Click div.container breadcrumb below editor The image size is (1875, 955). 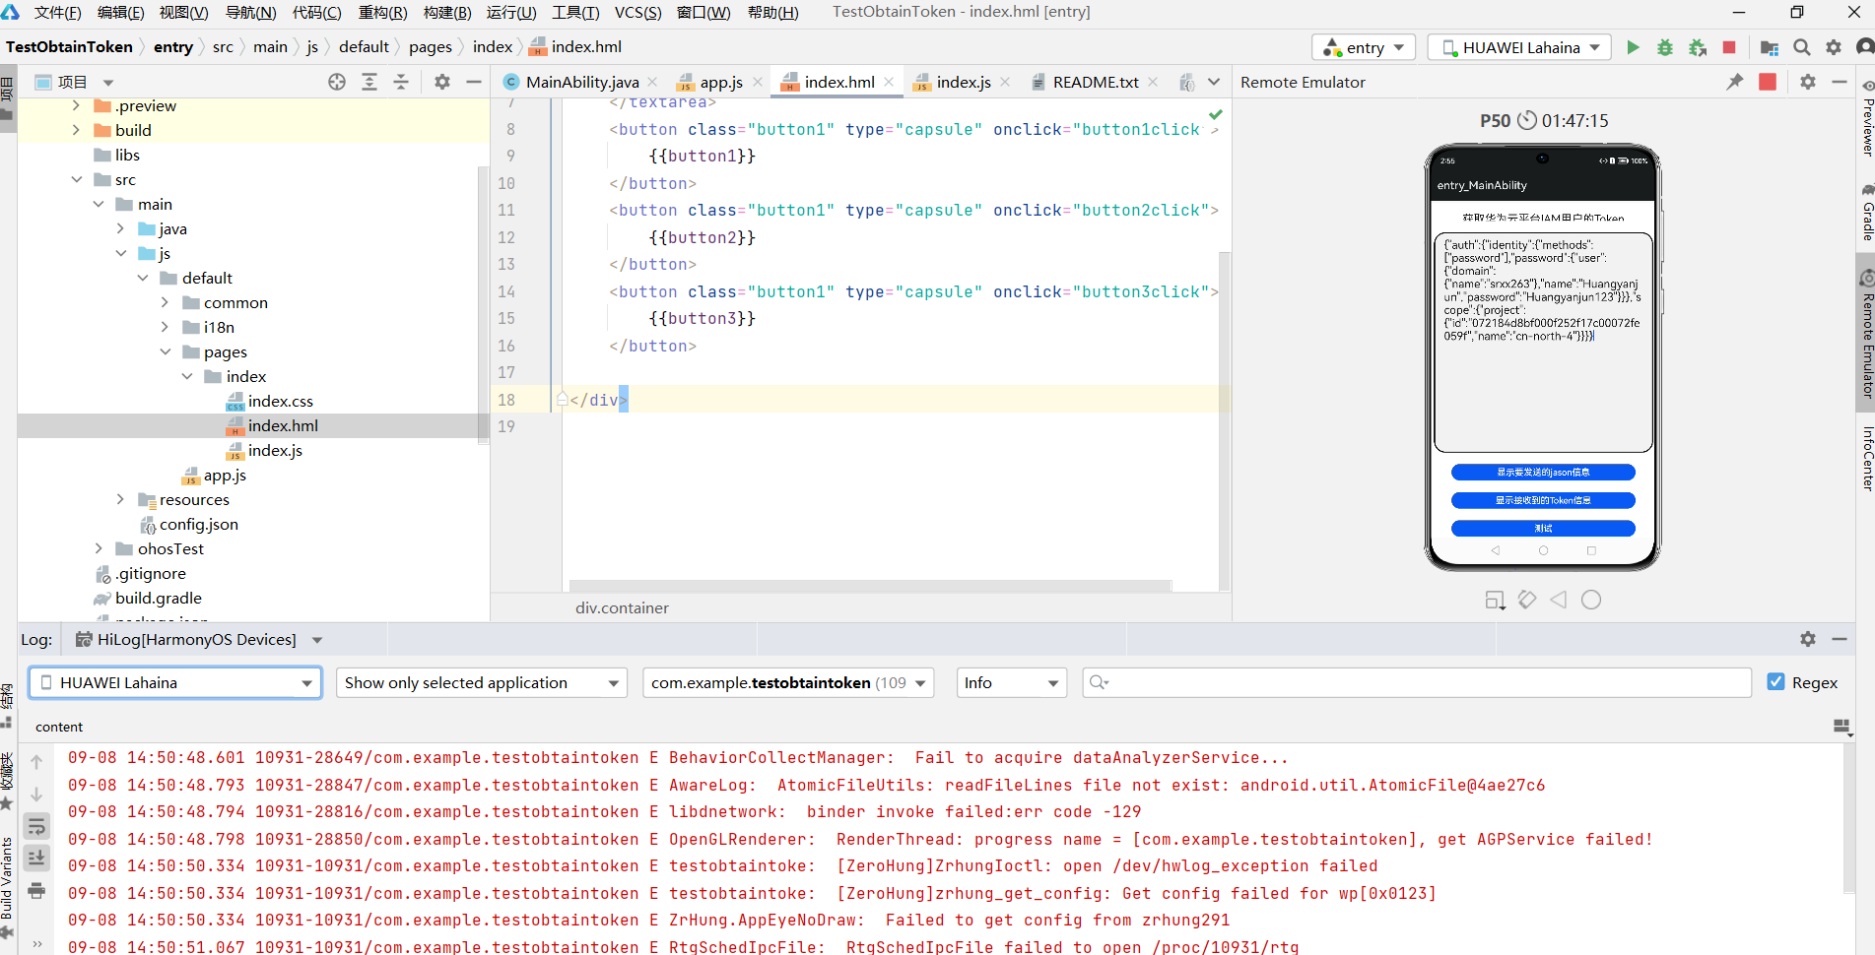pyautogui.click(x=622, y=608)
